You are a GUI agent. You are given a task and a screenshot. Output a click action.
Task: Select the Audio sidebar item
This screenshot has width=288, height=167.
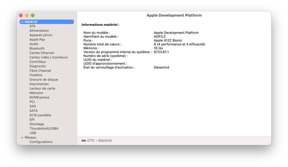[34, 44]
